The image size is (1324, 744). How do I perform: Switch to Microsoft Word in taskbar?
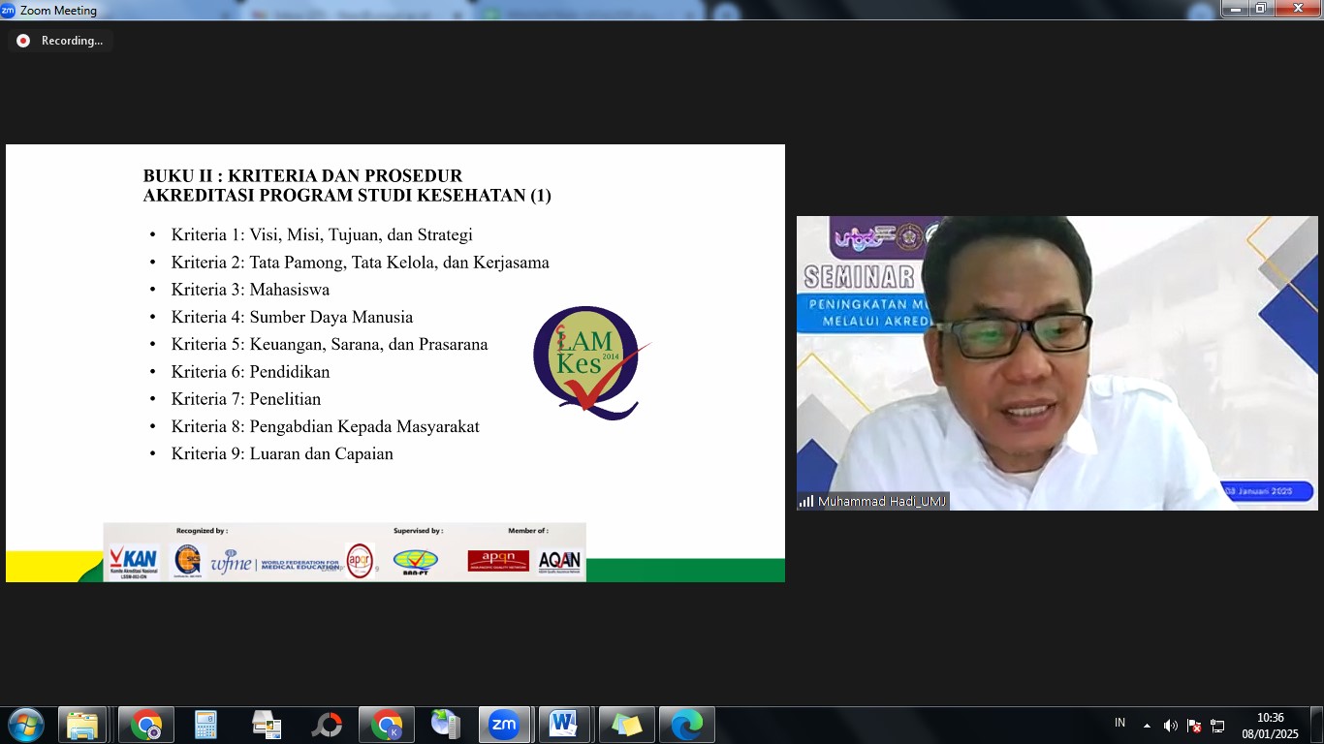coord(564,725)
